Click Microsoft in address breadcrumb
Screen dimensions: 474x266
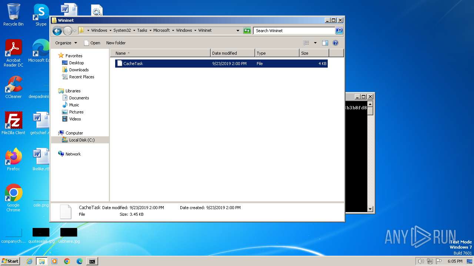tap(161, 31)
